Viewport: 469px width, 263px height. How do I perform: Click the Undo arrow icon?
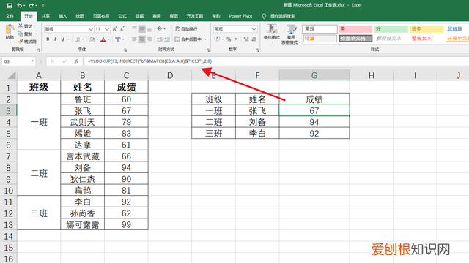20,5
